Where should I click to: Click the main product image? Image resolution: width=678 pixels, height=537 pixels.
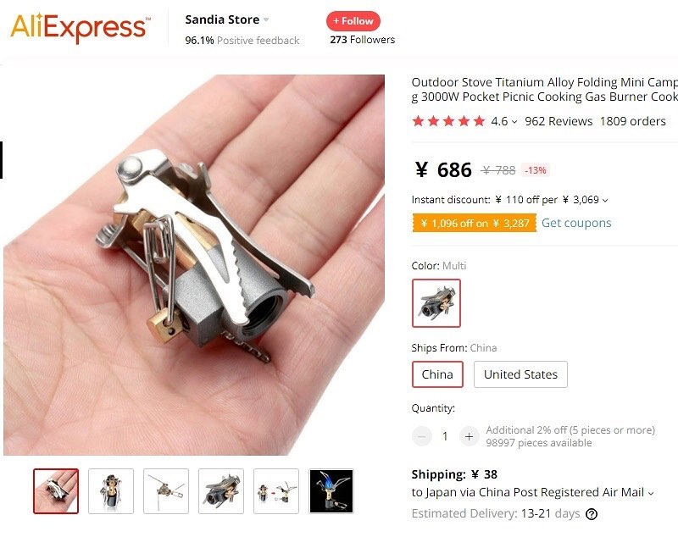194,265
